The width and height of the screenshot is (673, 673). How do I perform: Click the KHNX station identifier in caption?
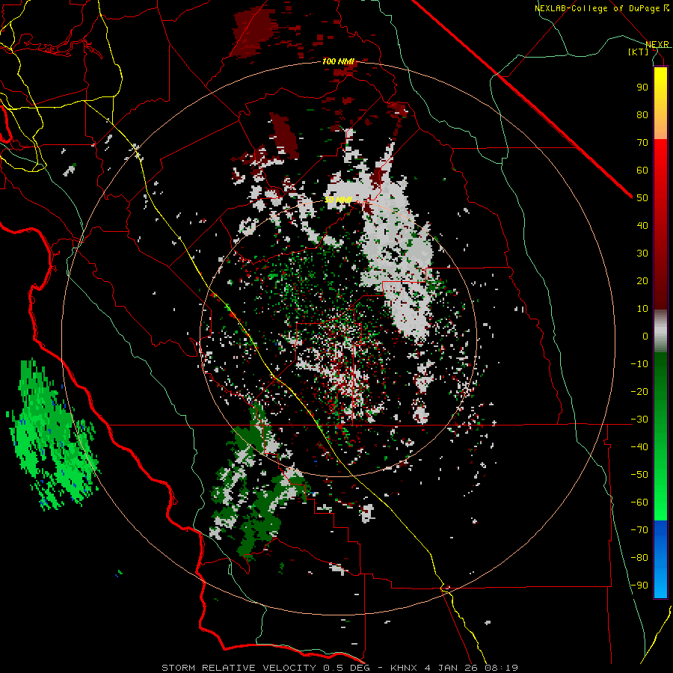pyautogui.click(x=405, y=668)
